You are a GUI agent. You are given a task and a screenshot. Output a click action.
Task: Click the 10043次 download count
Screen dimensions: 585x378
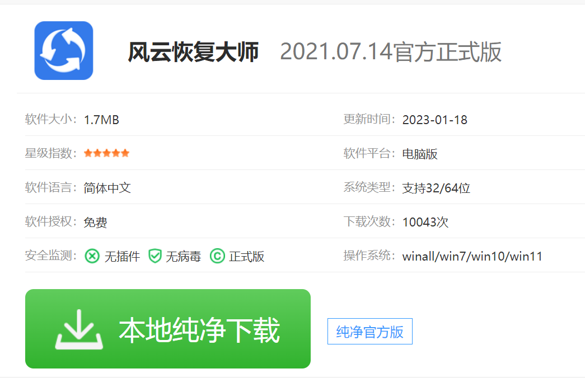tap(425, 222)
